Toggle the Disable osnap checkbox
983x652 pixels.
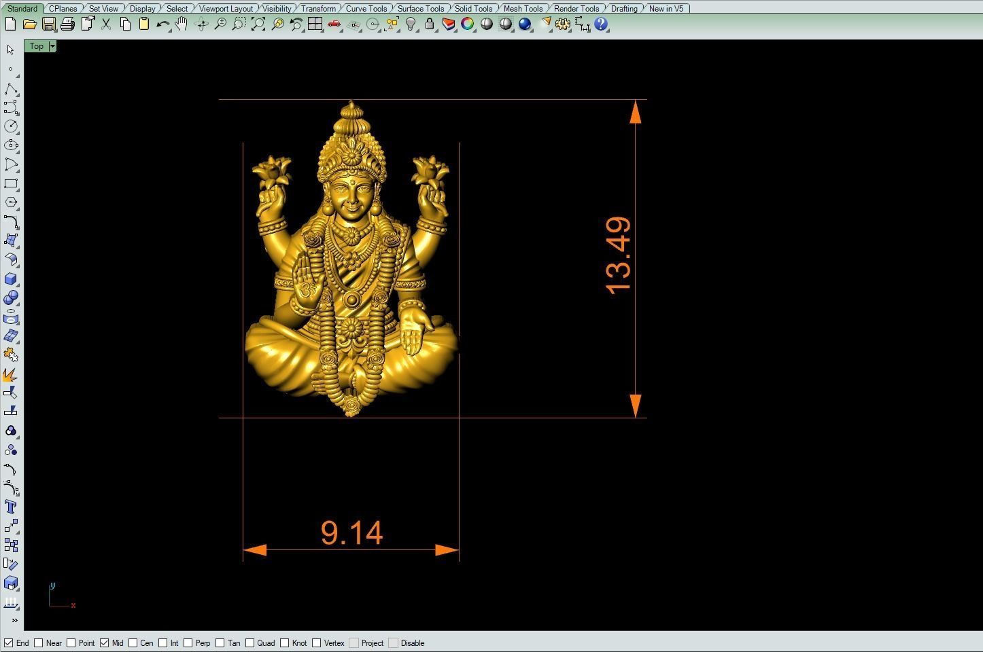[394, 642]
